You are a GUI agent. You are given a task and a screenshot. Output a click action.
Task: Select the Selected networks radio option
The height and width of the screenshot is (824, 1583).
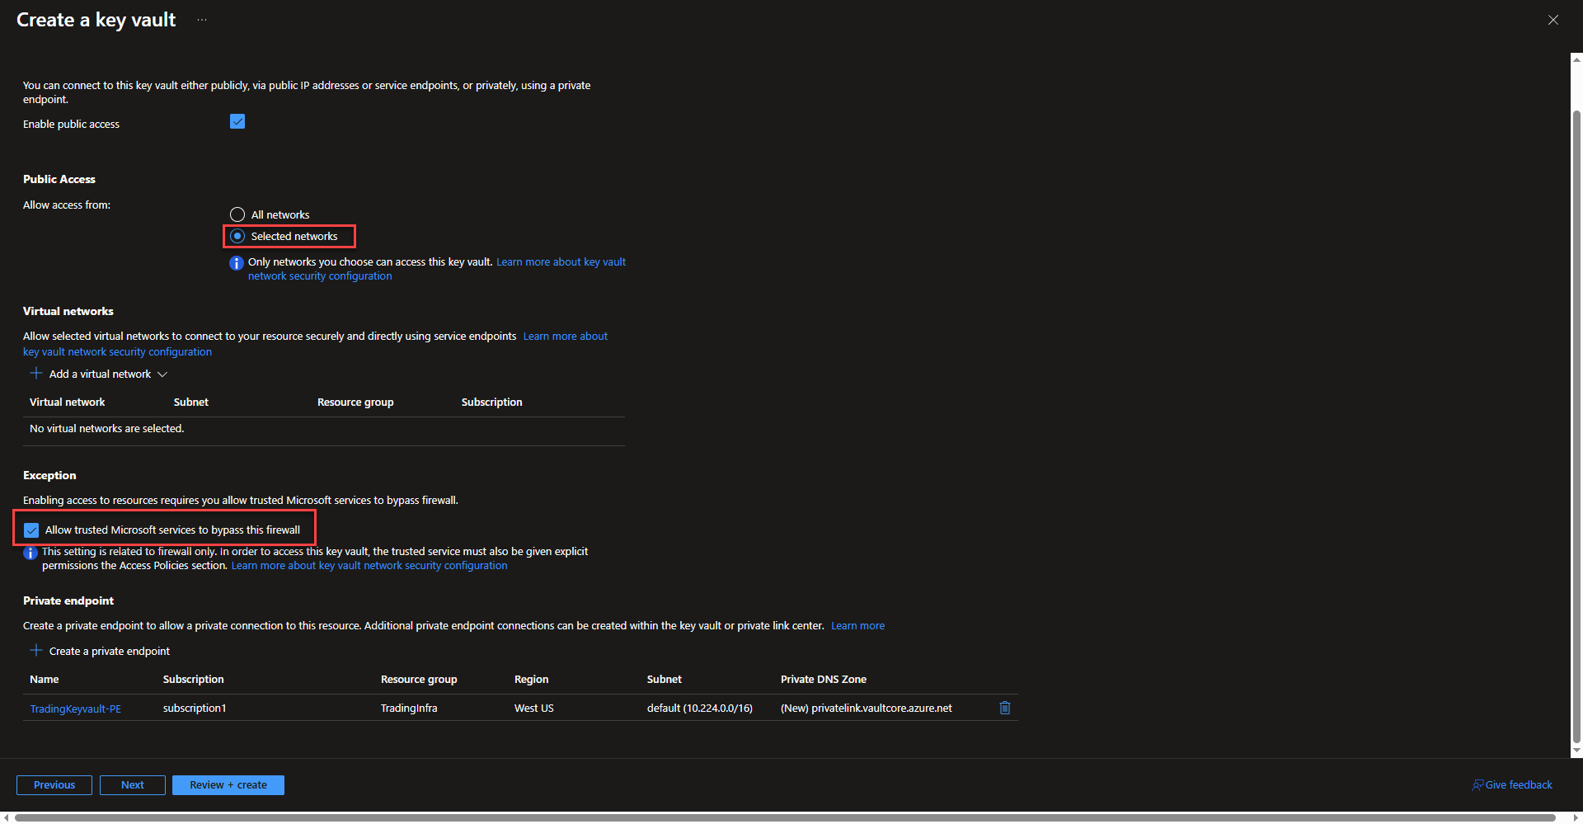click(x=237, y=236)
